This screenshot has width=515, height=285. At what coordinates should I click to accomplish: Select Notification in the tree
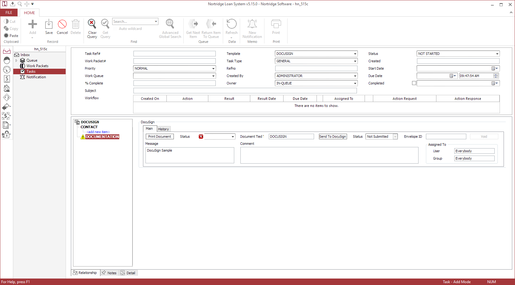tap(36, 77)
